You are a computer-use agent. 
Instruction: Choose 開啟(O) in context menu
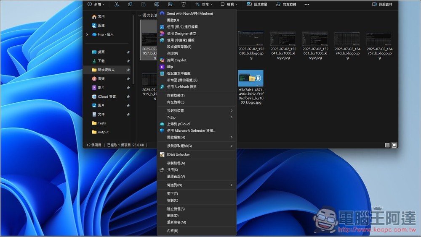[197, 20]
